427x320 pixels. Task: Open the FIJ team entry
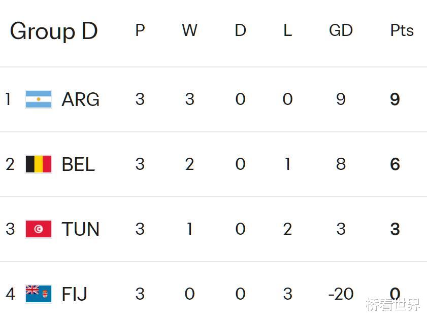coord(74,294)
